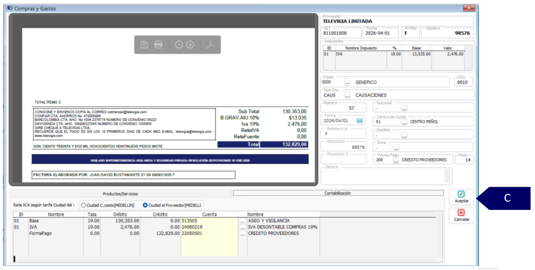Click the Detalle text area
This screenshot has height=270, width=535.
[x=386, y=176]
